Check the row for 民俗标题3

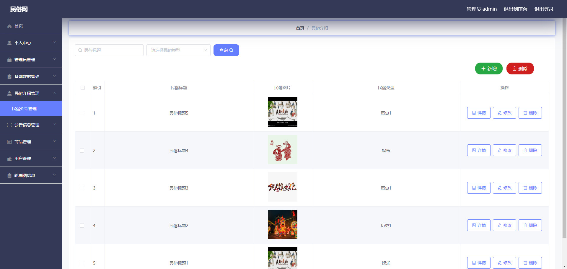pyautogui.click(x=82, y=188)
